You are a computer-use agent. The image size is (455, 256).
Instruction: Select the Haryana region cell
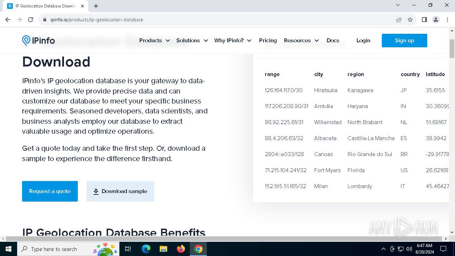coord(358,106)
